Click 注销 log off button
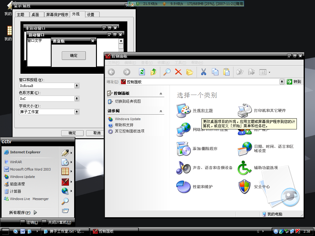The height and width of the screenshot is (236, 315). 29,222
